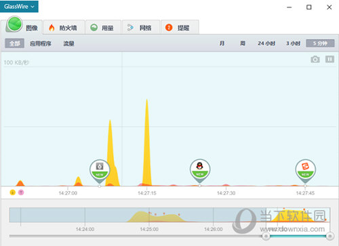Set time range to 3 小时
Image resolution: width=339 pixels, height=246 pixels.
[x=293, y=43]
